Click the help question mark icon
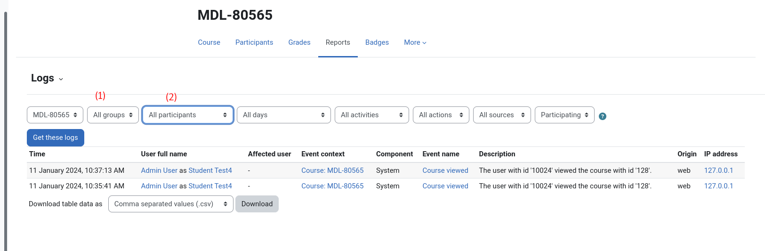Viewport: 765px width, 251px height. (x=602, y=116)
